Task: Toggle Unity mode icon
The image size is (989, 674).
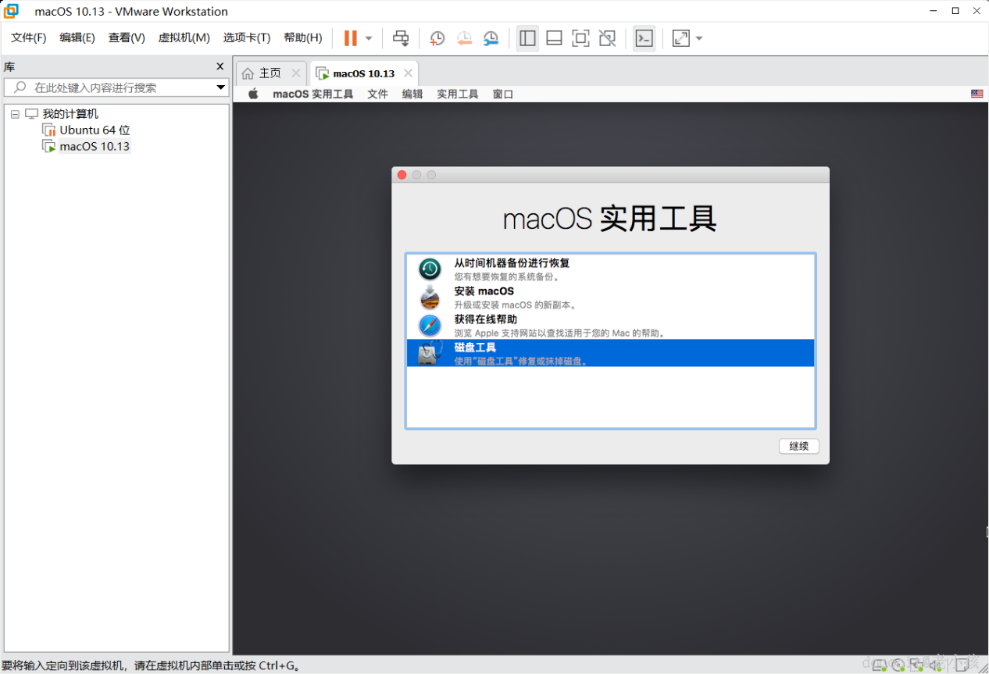Action: point(607,38)
